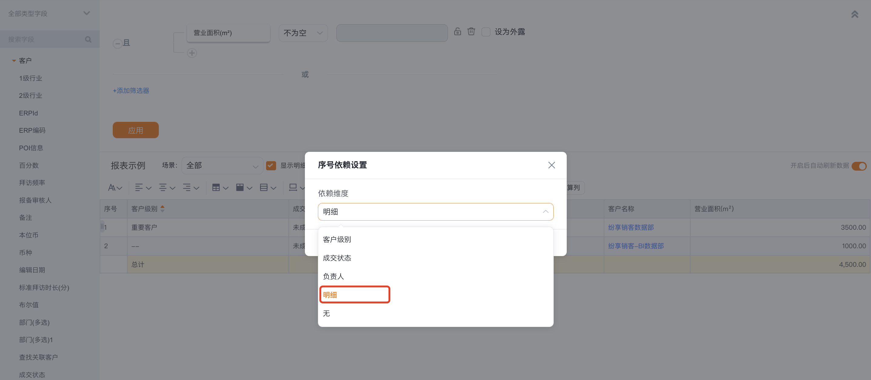Enable the 设为外露 checkbox
The height and width of the screenshot is (380, 871).
click(x=486, y=32)
